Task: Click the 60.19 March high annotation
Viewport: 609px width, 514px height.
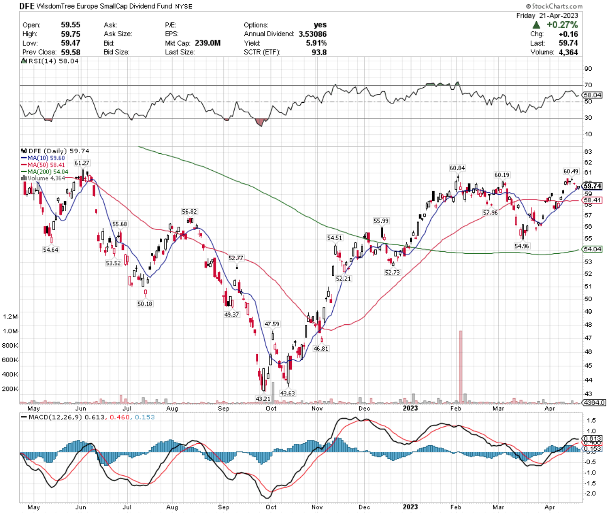Action: coord(502,175)
